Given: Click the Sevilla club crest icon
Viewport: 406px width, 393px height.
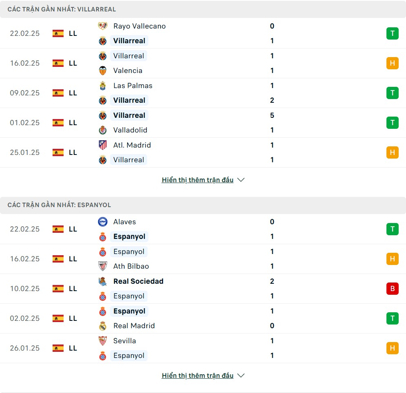Looking at the screenshot, I should 103,341.
